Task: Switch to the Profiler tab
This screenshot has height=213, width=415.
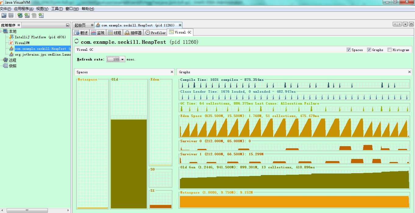Action: pyautogui.click(x=156, y=33)
